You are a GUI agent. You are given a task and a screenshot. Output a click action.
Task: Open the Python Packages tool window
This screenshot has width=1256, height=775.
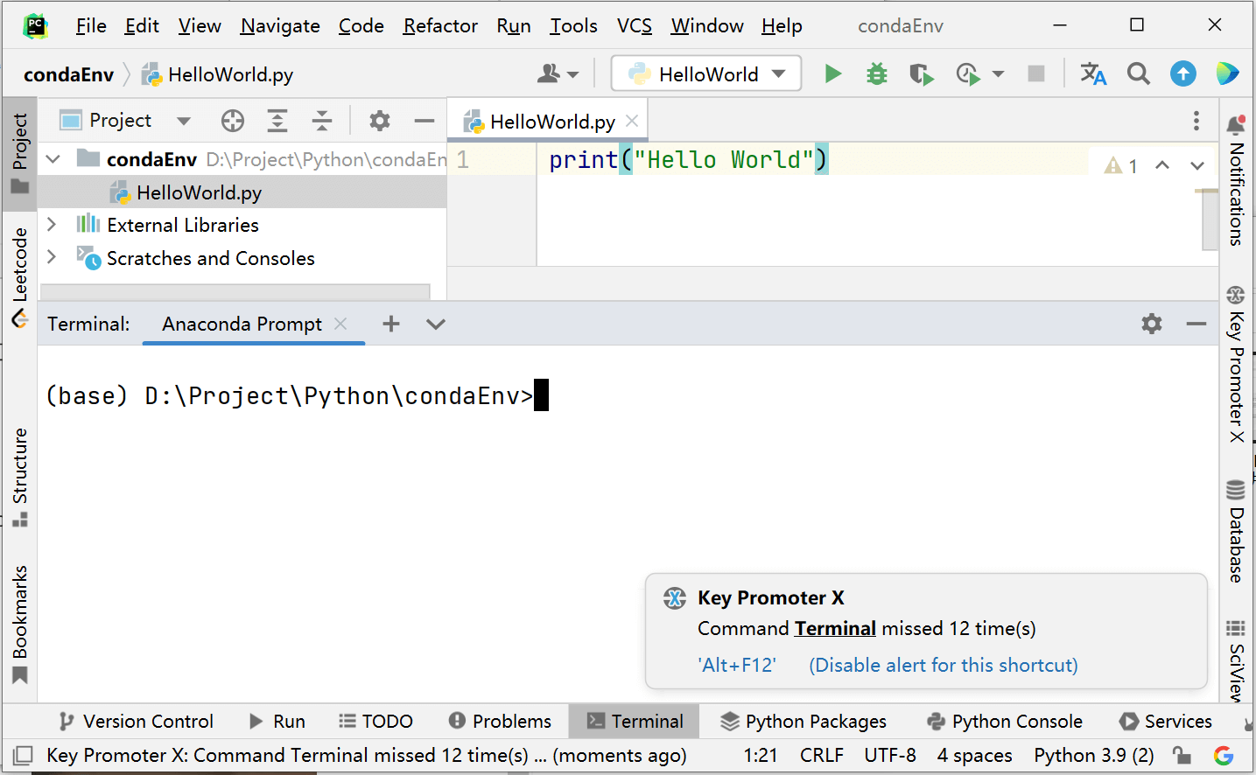coord(803,721)
